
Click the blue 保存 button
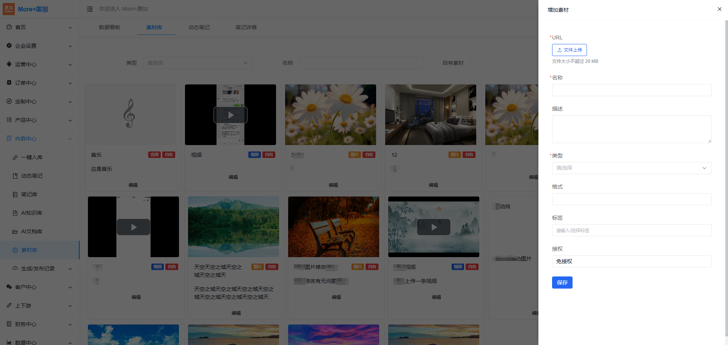pos(562,283)
